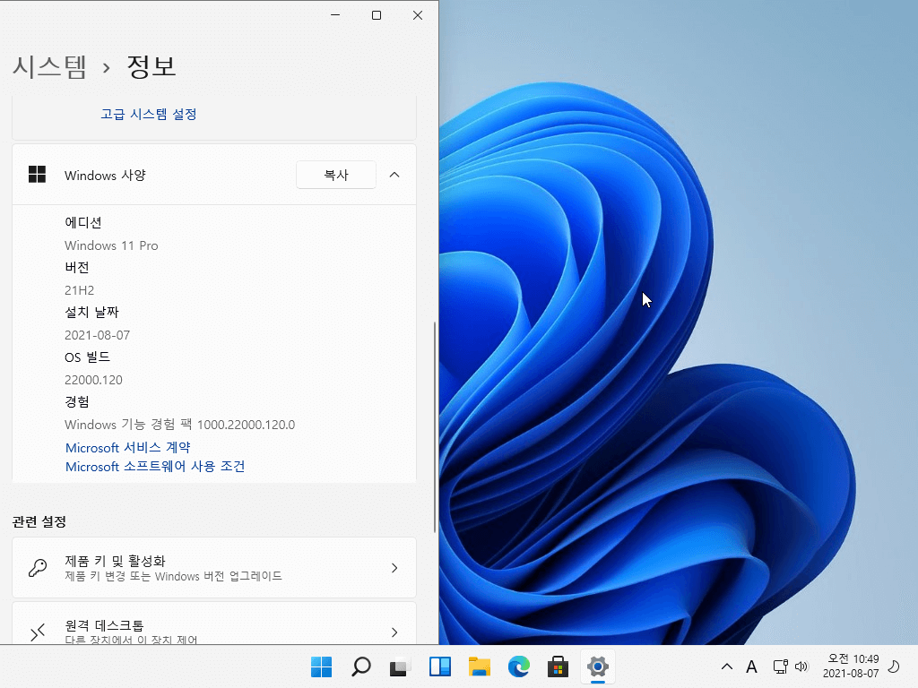
Task: Open taskbar Search magnifier icon
Action: click(x=360, y=666)
